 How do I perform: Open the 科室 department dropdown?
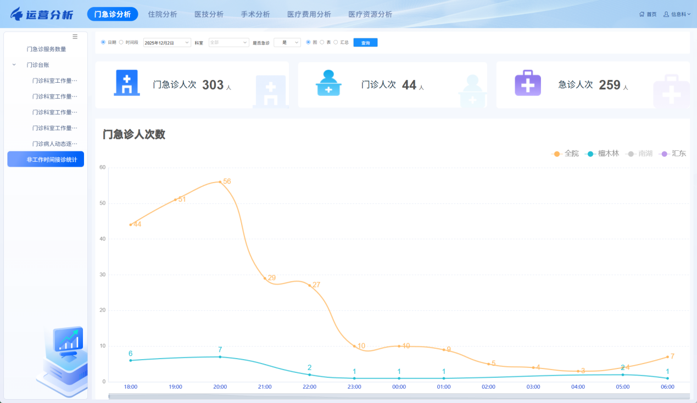click(x=228, y=43)
